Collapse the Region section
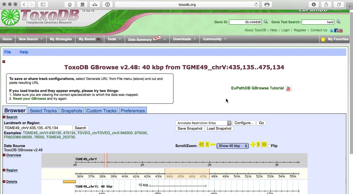The height and width of the screenshot is (194, 353). click(4, 170)
